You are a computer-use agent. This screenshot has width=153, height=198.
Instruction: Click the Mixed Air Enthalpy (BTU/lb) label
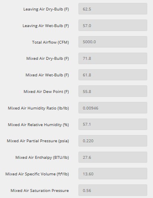pos(42,158)
